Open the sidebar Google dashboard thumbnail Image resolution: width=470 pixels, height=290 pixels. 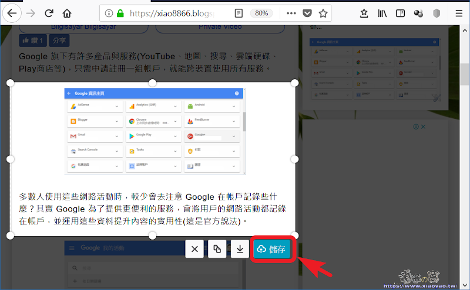(x=375, y=70)
